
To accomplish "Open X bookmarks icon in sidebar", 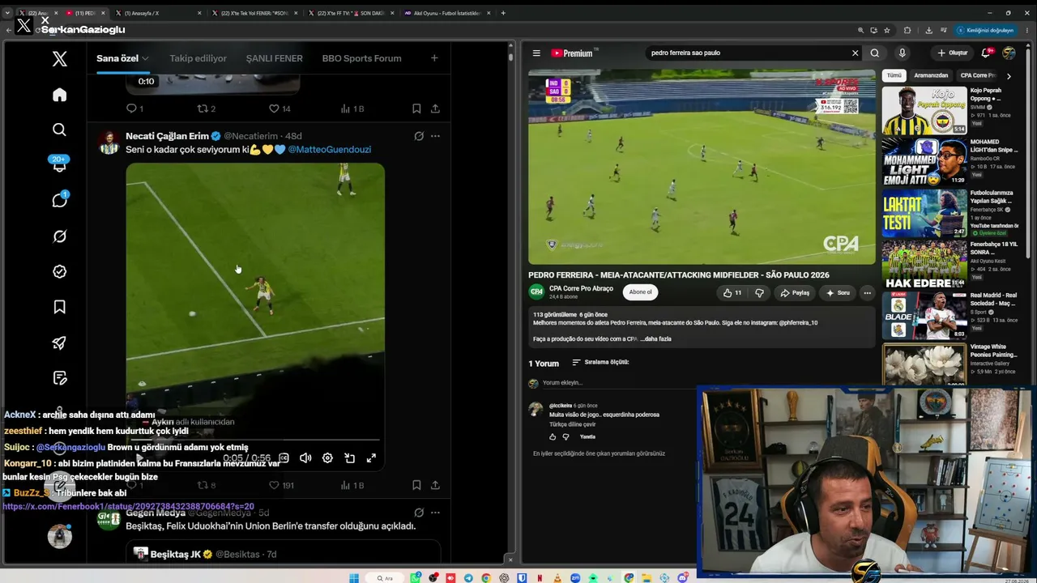I will click(x=59, y=307).
